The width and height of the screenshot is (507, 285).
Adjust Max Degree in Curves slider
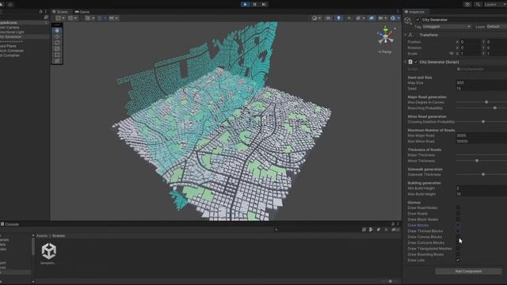tap(486, 102)
